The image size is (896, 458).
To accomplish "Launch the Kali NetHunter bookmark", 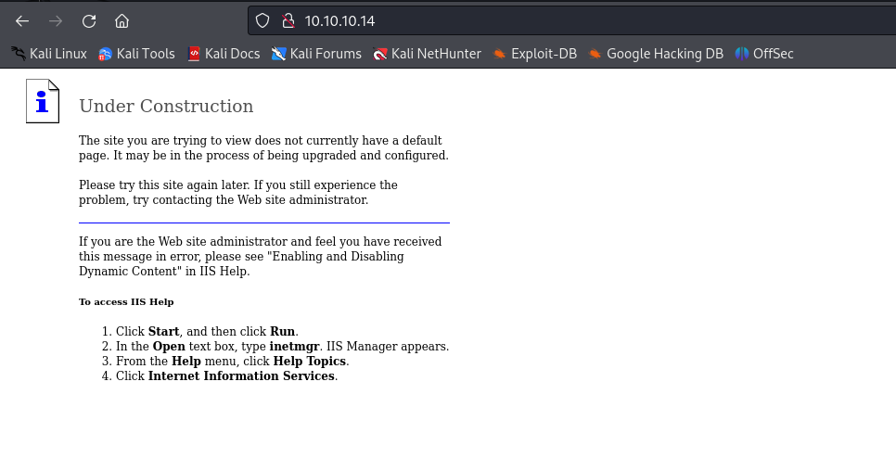I will [427, 54].
